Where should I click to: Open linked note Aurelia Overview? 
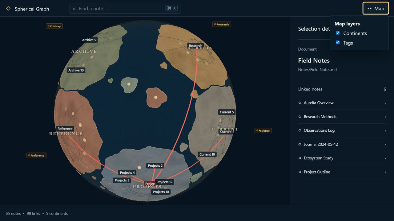[x=342, y=103]
